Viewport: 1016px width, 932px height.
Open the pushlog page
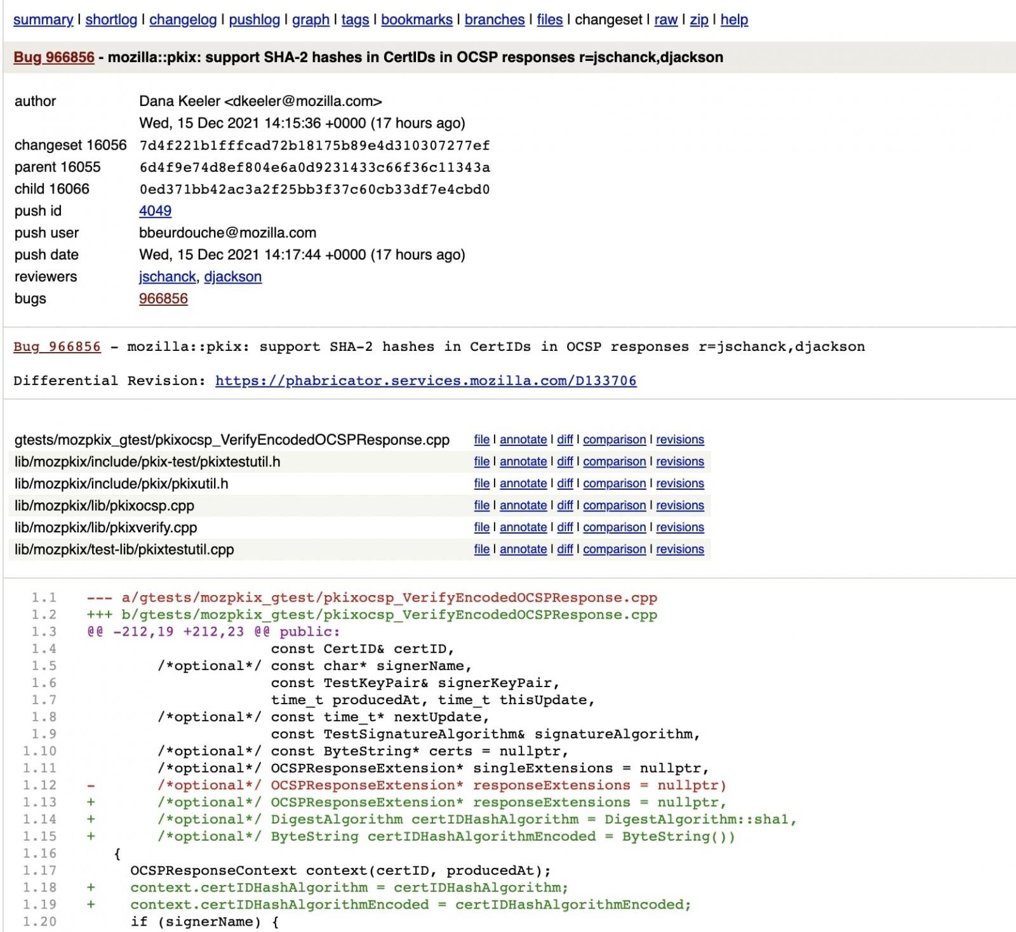(253, 20)
